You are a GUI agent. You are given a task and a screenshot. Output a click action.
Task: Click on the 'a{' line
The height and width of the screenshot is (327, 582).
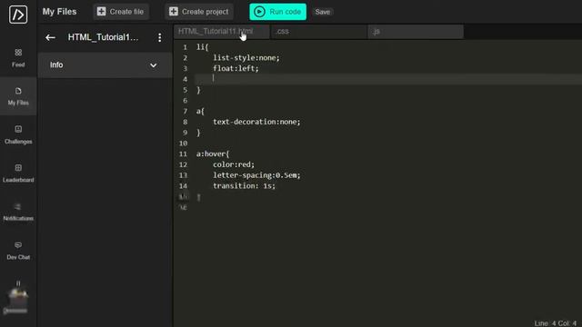pos(200,111)
